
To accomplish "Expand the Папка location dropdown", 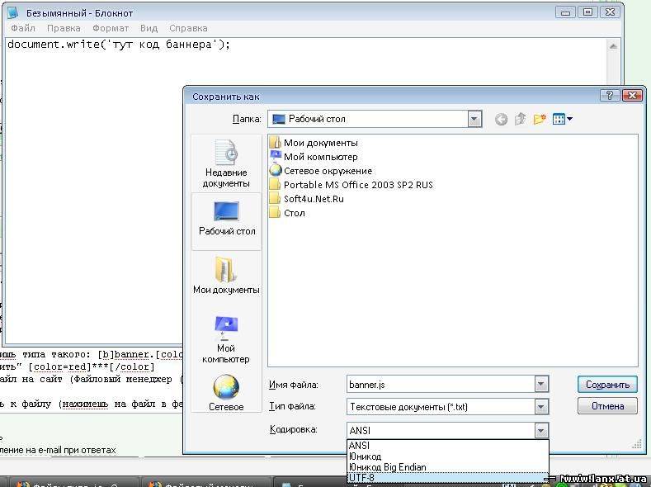I will (x=474, y=120).
